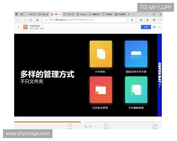Click the browser forward arrow

click(24, 20)
